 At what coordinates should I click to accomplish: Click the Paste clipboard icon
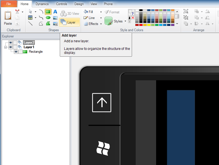click(x=8, y=16)
